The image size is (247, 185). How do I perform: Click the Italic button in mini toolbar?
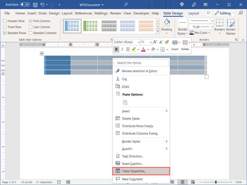point(122,49)
